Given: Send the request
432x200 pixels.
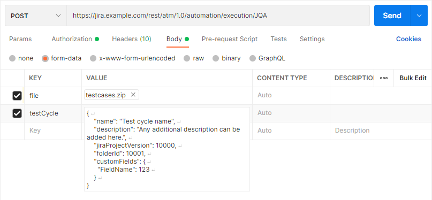Looking at the screenshot, I should coord(392,16).
